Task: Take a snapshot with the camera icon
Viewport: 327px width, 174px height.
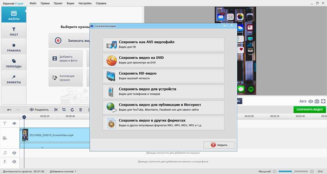Action: pos(317,101)
